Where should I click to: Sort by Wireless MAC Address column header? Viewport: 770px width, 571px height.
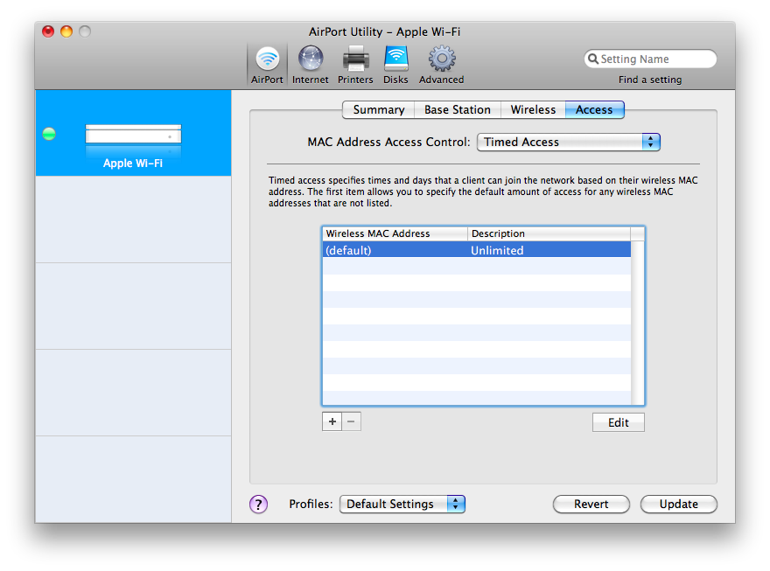click(395, 233)
